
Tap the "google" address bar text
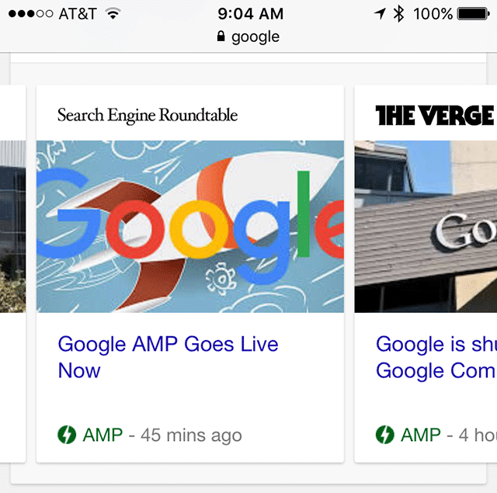pyautogui.click(x=255, y=36)
